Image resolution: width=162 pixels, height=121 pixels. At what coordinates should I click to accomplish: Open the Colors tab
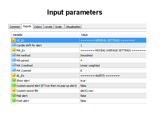(x=38, y=27)
